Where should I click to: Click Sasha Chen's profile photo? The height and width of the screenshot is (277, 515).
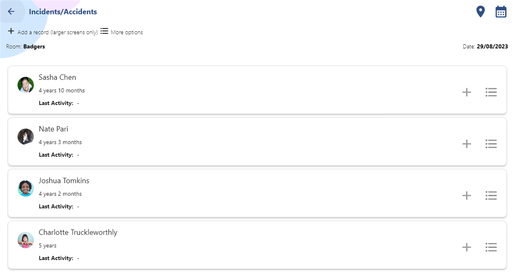tap(26, 85)
